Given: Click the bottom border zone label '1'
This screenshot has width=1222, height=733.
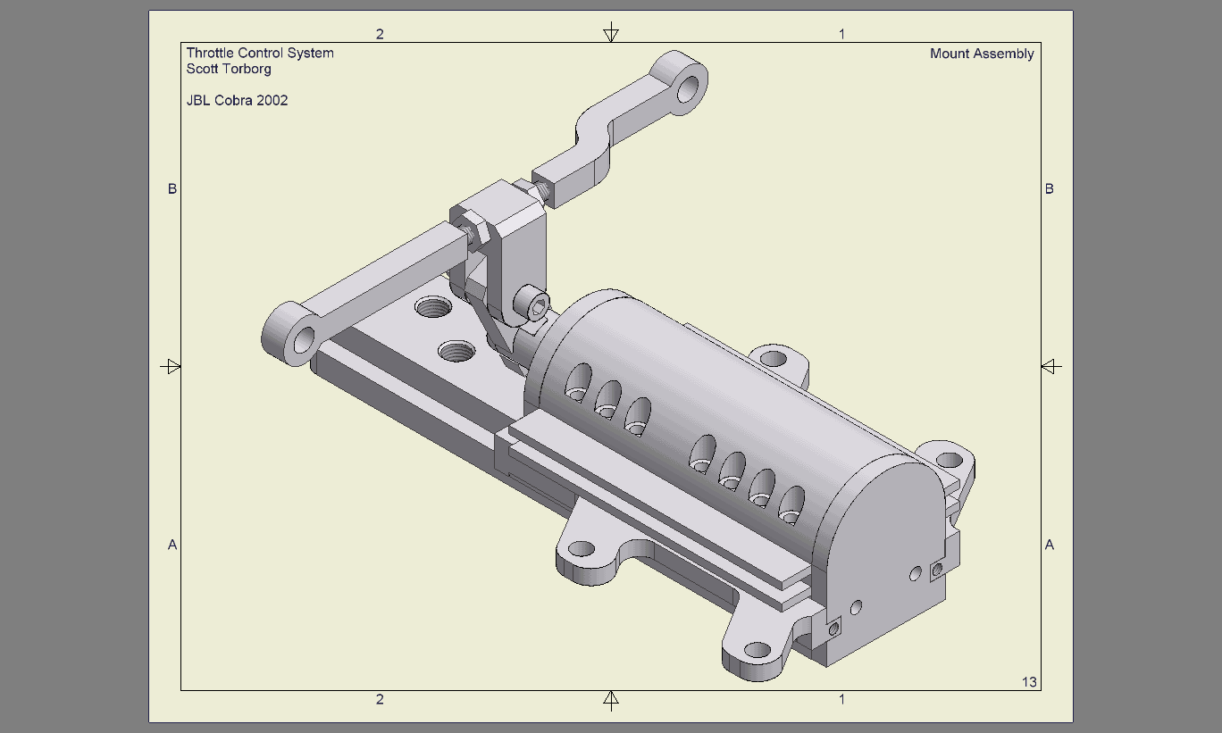Looking at the screenshot, I should click(x=841, y=699).
